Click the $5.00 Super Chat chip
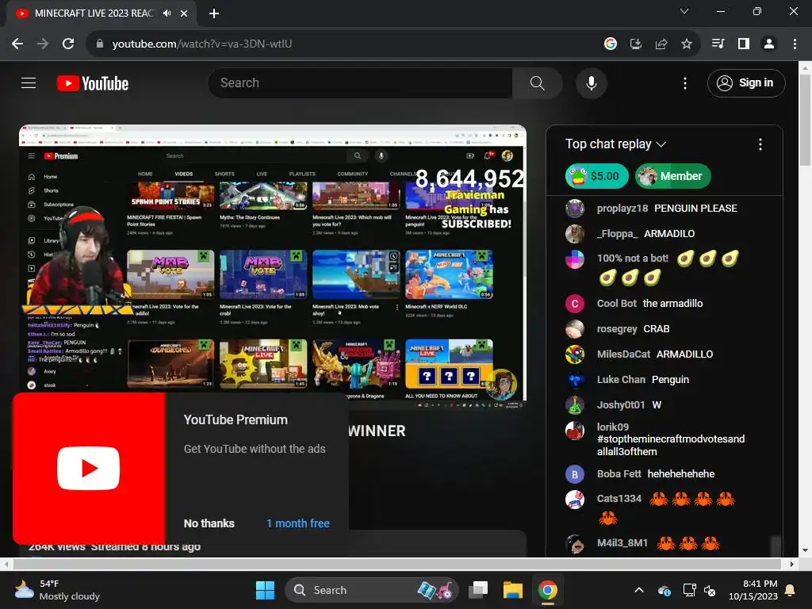The width and height of the screenshot is (812, 609). coord(596,176)
